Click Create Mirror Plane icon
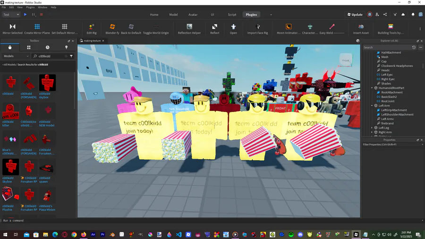The width and height of the screenshot is (425, 239). (37, 26)
